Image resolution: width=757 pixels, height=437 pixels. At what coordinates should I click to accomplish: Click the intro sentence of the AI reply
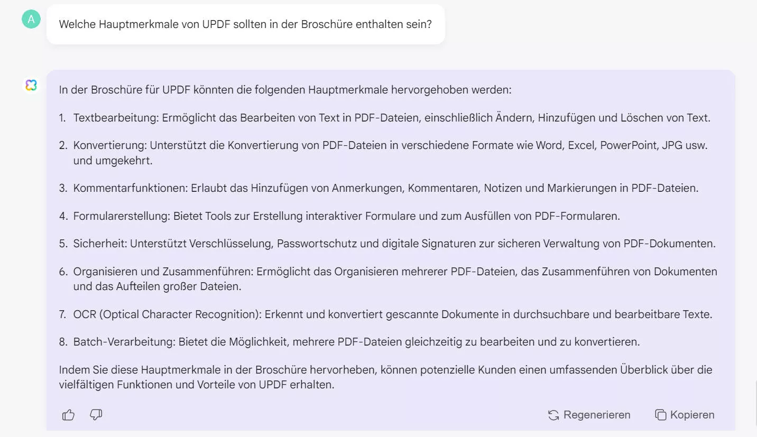pyautogui.click(x=285, y=89)
